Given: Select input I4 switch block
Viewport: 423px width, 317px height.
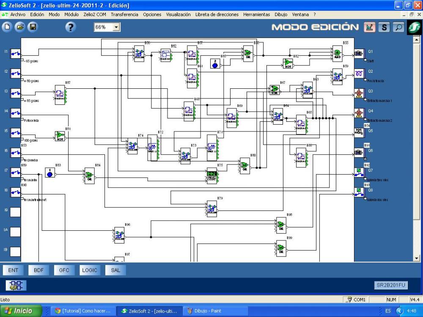Looking at the screenshot, I should 15,113.
